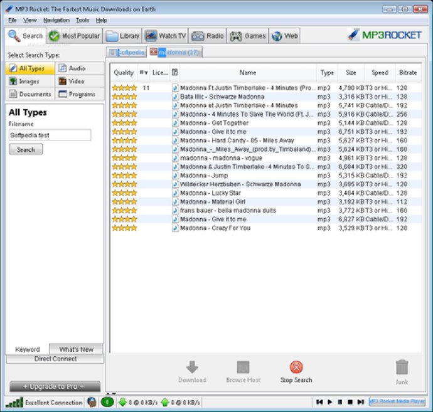
Task: Select 'Madonna - Material Girl' result
Action: [266, 202]
